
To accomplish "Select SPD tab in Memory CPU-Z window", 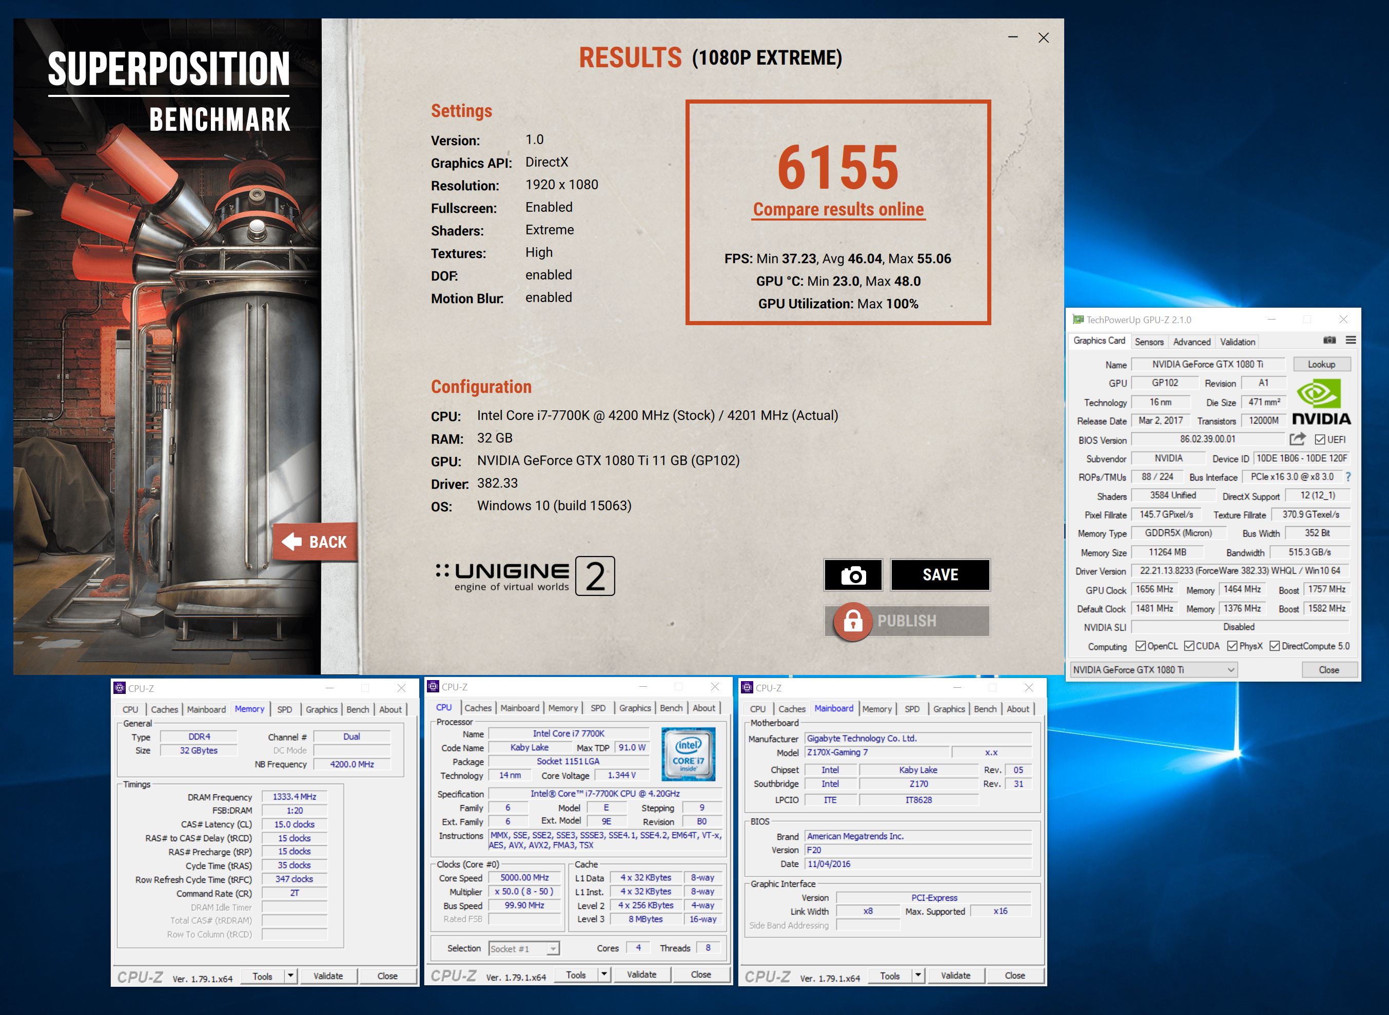I will (x=285, y=709).
